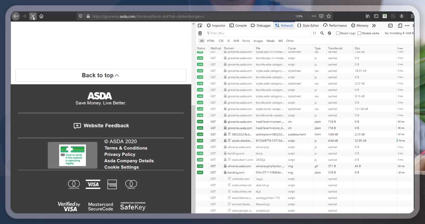Click the Back to top button
This screenshot has height=224, width=425.
point(101,75)
